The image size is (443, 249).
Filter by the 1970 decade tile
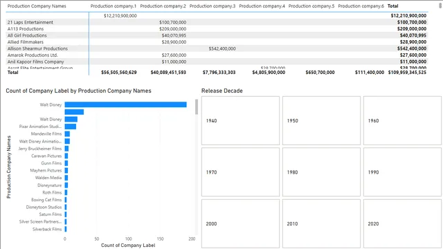(240, 172)
